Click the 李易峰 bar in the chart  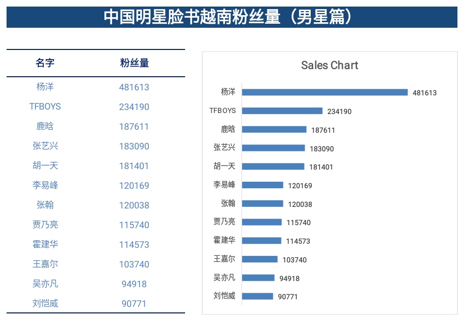tap(262, 185)
